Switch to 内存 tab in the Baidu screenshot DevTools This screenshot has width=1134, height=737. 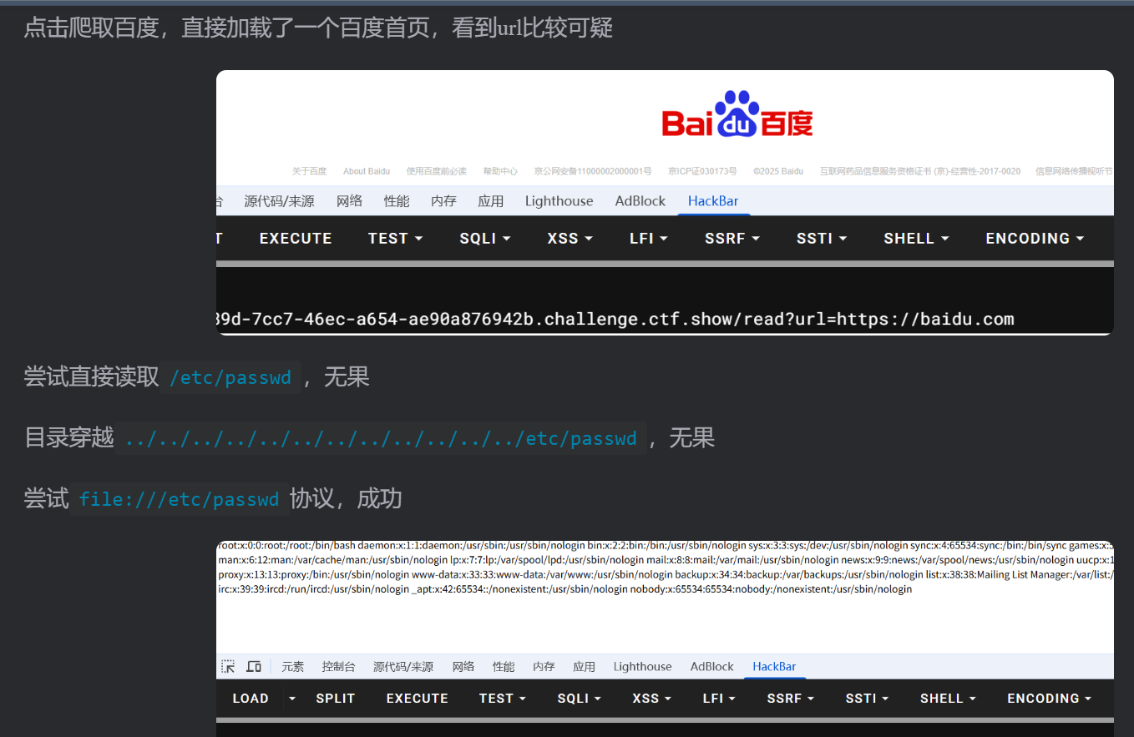[444, 201]
